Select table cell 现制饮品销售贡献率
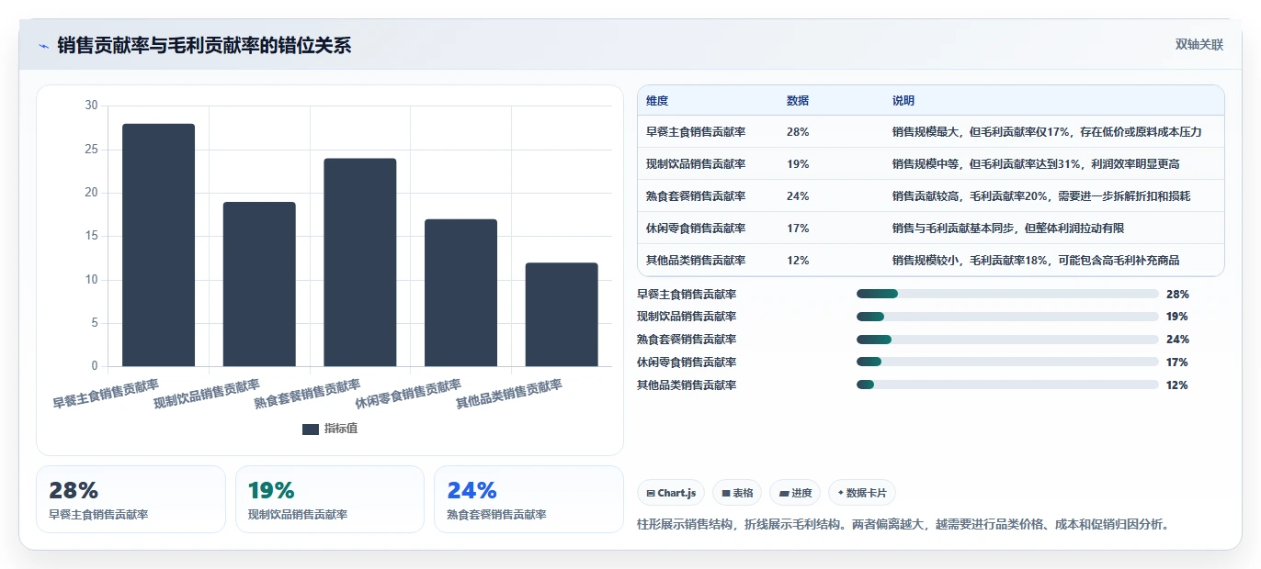This screenshot has width=1261, height=569. click(696, 164)
